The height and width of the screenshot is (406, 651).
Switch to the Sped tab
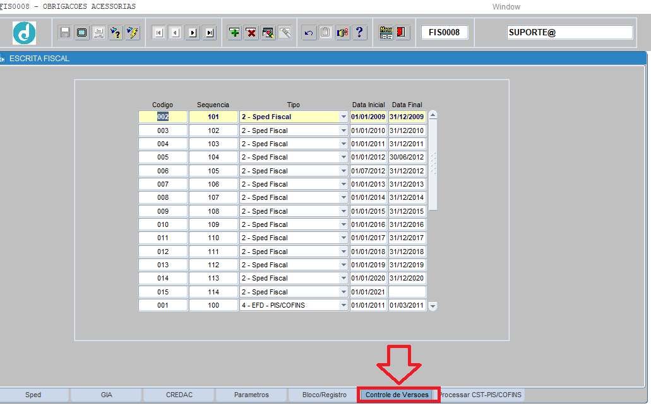[x=33, y=395]
